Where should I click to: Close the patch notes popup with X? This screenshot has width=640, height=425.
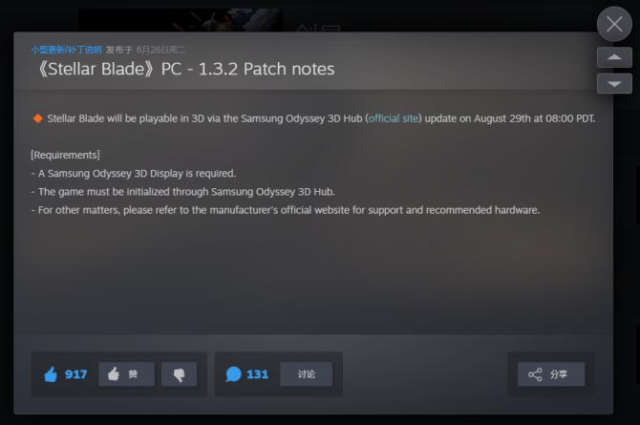coord(614,24)
